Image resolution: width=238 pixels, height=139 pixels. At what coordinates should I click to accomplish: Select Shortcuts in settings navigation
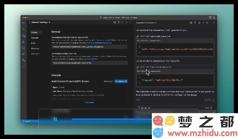35,48
